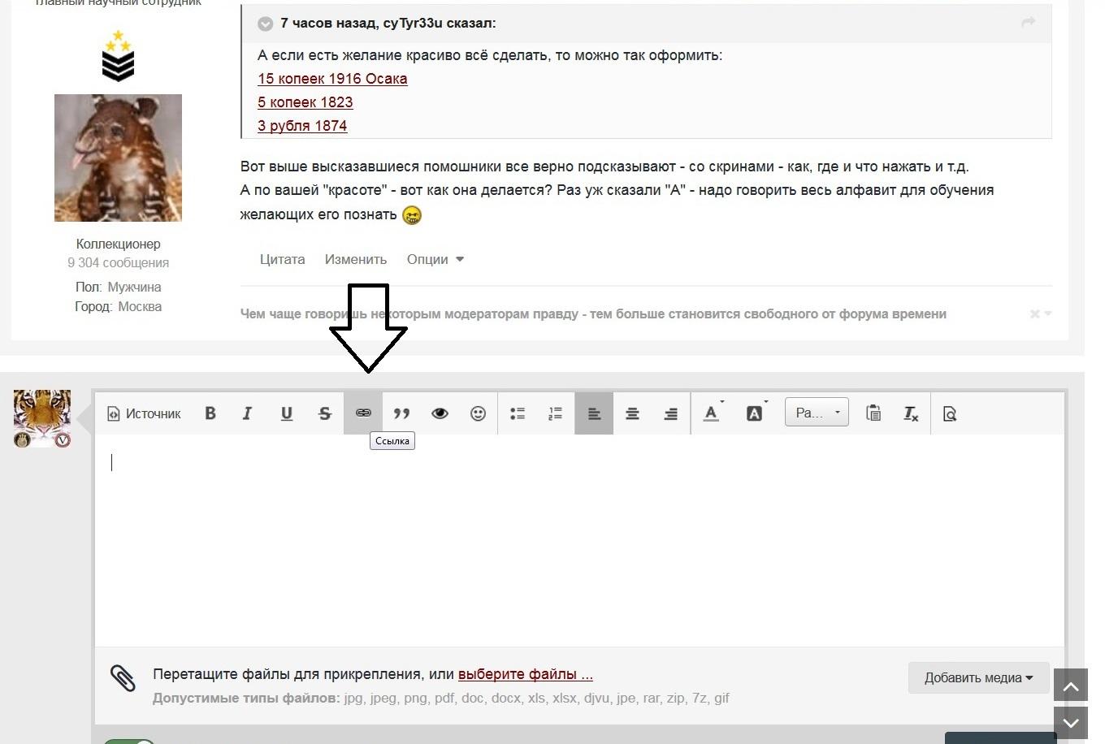Toggle bold formatting in editor toolbar
The height and width of the screenshot is (744, 1105).
click(210, 413)
